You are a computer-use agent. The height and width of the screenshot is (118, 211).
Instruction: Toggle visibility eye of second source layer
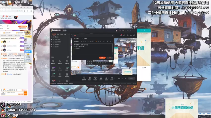(51, 40)
